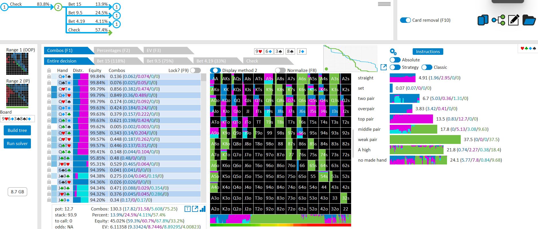
Task: Open settings with the double-gear icon
Action: pyautogui.click(x=393, y=52)
